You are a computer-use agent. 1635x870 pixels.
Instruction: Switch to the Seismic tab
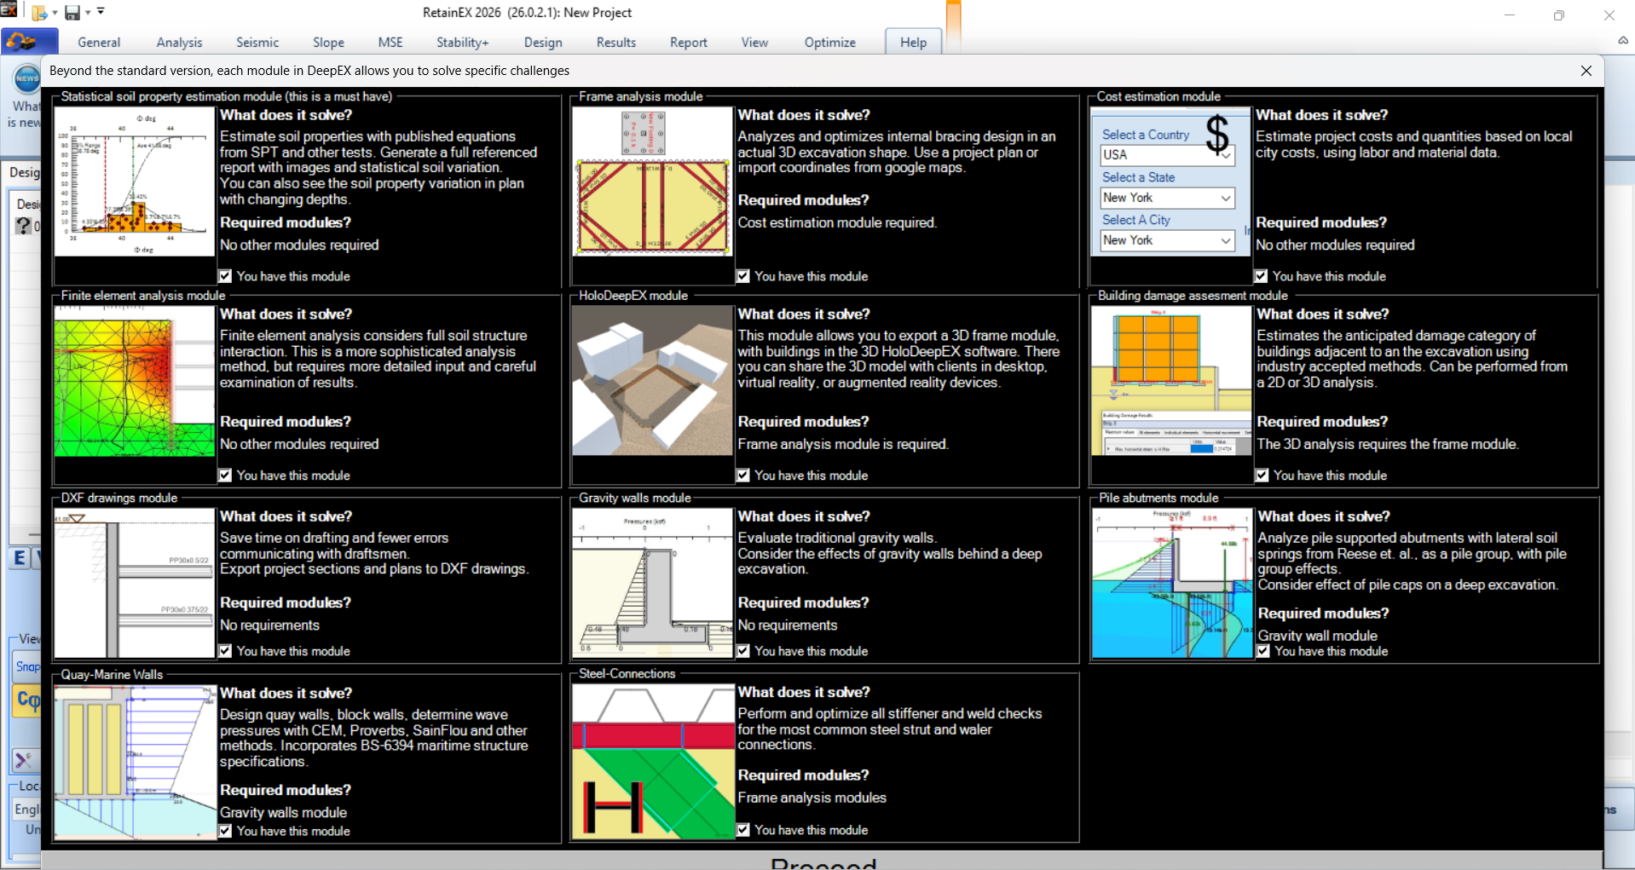[257, 43]
